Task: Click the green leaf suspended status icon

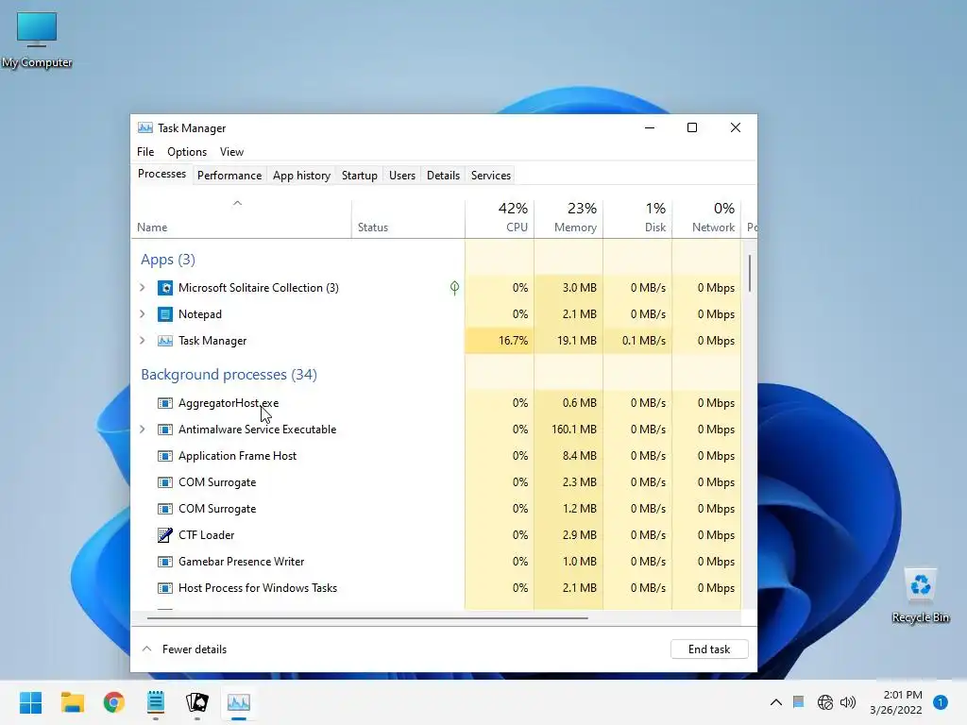Action: point(454,288)
